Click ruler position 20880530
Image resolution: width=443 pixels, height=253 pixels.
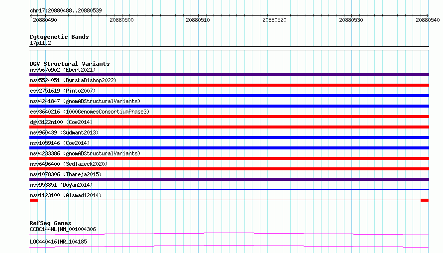[351, 20]
